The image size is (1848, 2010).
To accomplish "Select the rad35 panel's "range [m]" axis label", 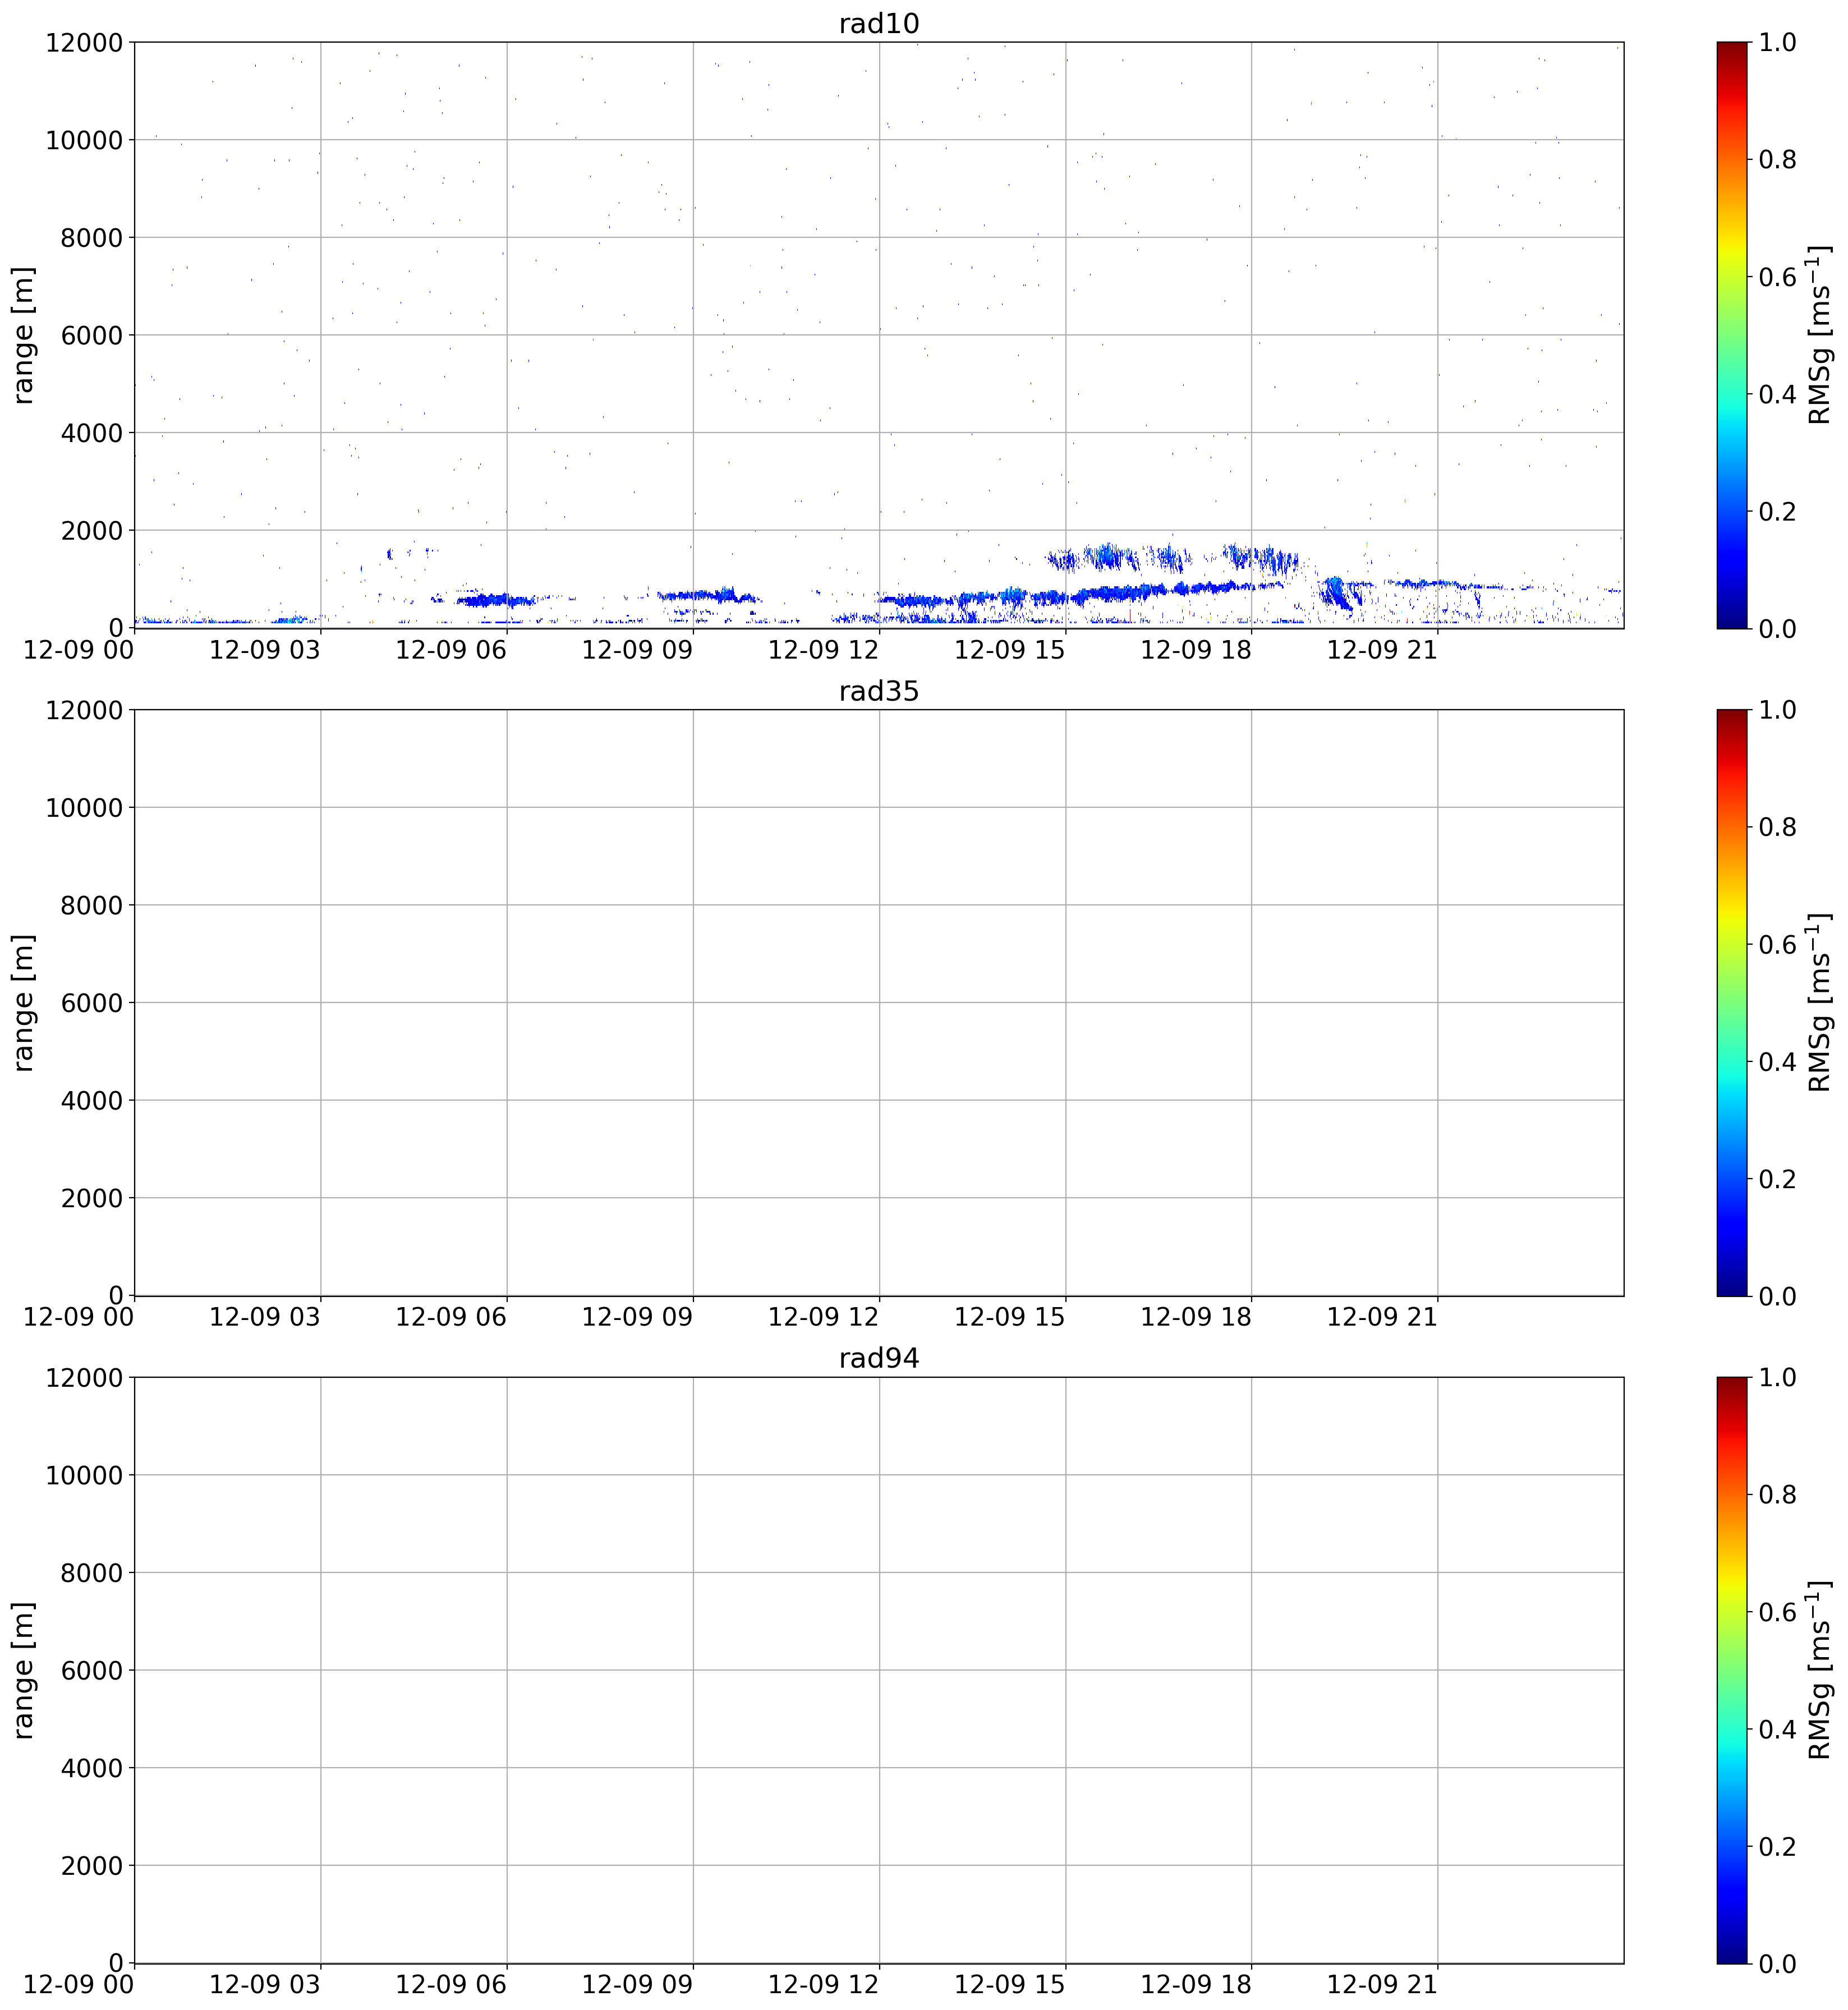I will coord(23,1002).
